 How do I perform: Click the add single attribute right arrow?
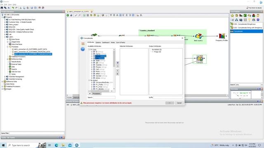coord(118,66)
